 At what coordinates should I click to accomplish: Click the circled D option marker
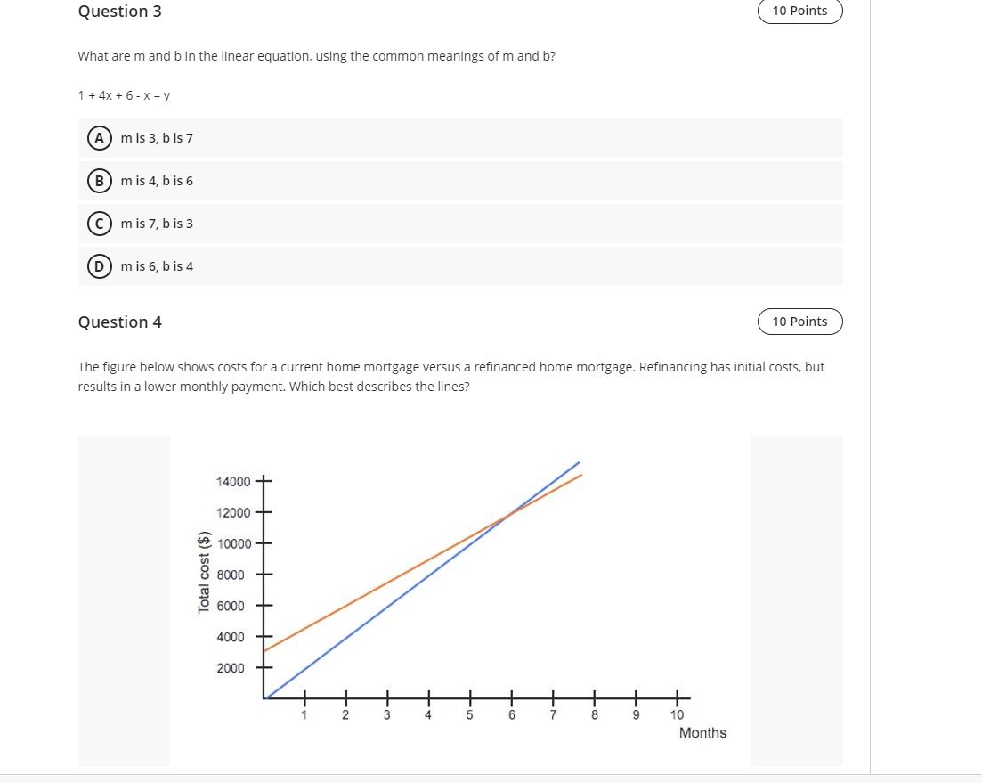point(99,266)
